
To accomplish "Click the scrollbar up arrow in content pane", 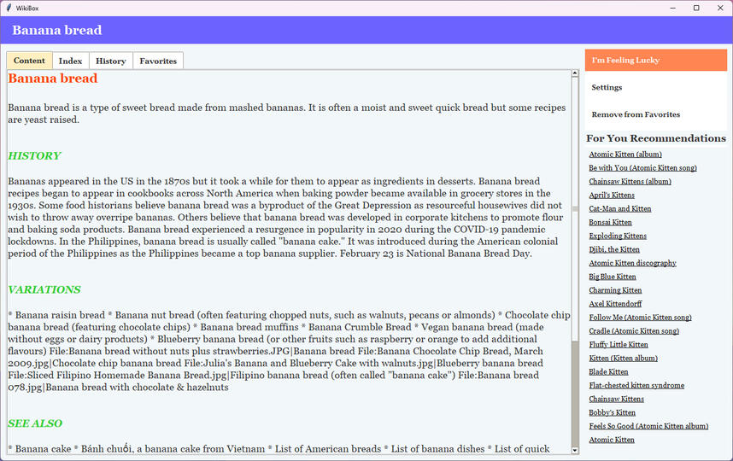I will (575, 74).
